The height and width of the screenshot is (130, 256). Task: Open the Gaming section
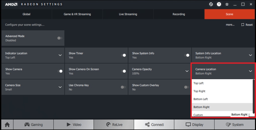point(33,125)
